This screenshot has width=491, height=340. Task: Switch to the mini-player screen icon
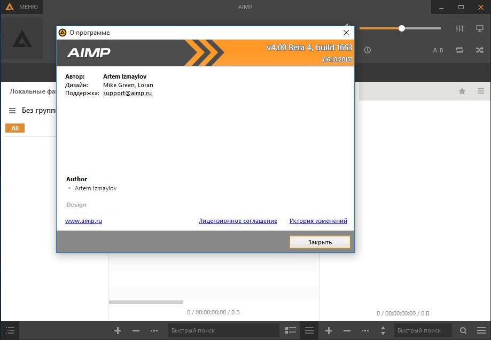tap(479, 28)
